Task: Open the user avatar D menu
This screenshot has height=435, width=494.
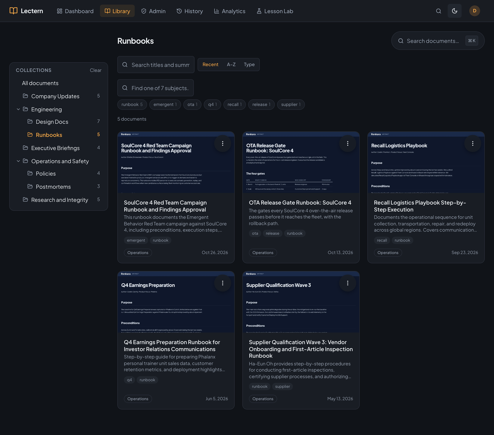Action: pyautogui.click(x=475, y=11)
